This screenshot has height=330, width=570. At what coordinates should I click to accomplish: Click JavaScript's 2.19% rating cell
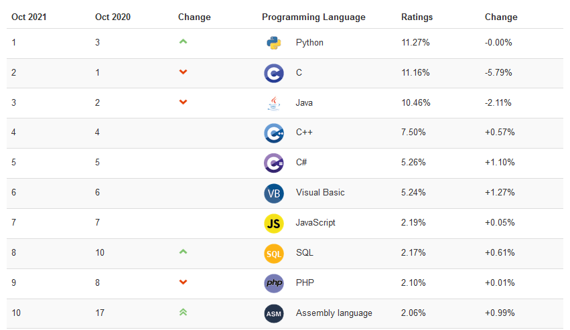pos(413,222)
